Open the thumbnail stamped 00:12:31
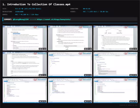Screen dimensions: 140x108 pyautogui.click(x=116, y=38)
